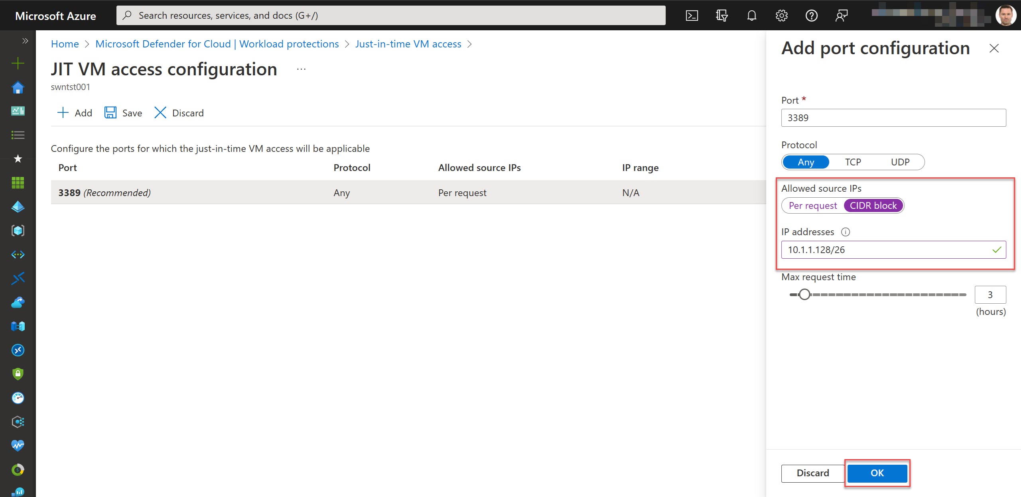Select the TCP protocol option

(853, 162)
